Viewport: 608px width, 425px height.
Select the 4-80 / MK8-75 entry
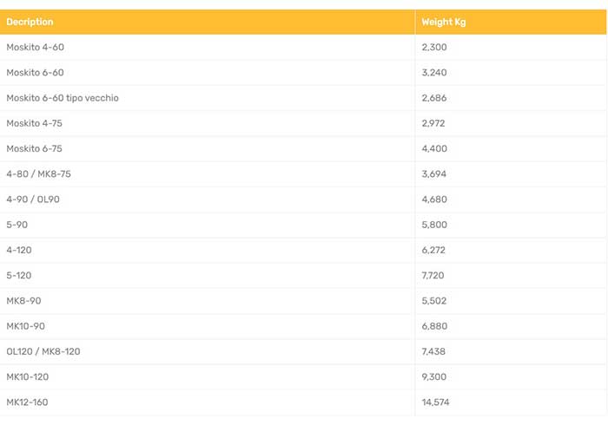(x=39, y=173)
